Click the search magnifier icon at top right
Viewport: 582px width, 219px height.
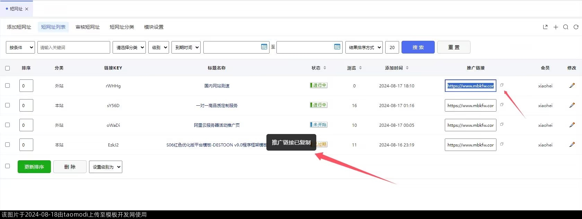[x=566, y=27]
